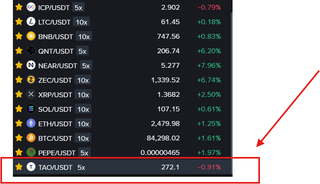The width and height of the screenshot is (320, 184).
Task: Click the -0.79% change for ICP
Action: [209, 7]
